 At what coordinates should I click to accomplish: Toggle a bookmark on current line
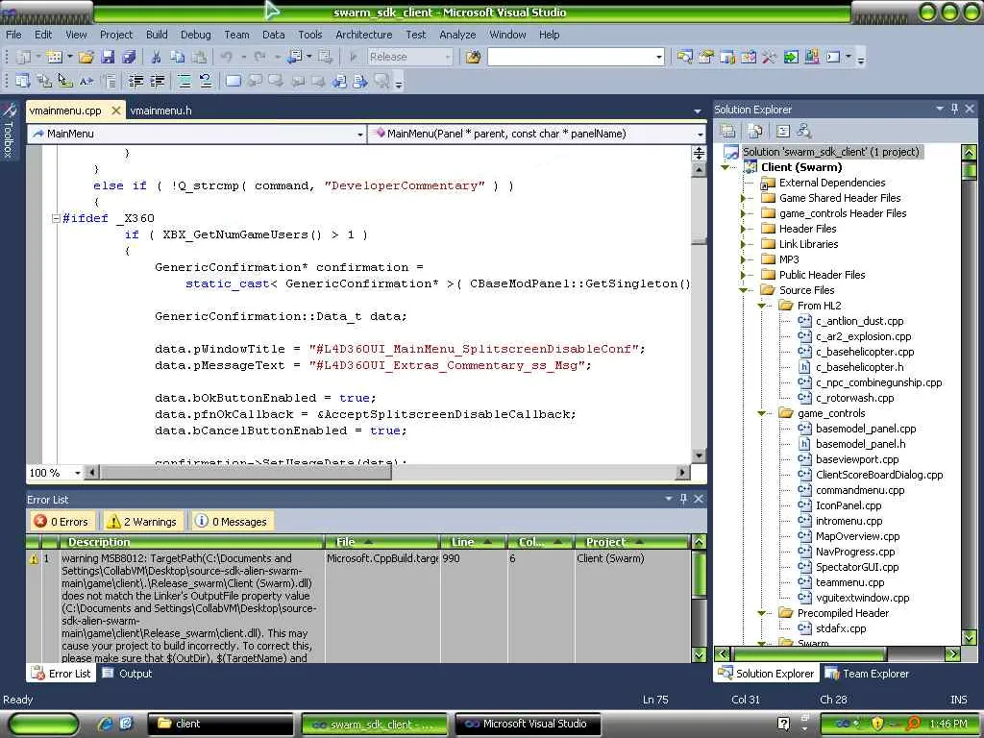click(x=234, y=81)
